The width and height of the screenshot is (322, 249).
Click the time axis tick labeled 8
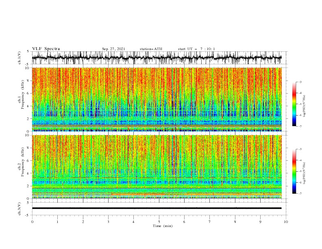235,222
